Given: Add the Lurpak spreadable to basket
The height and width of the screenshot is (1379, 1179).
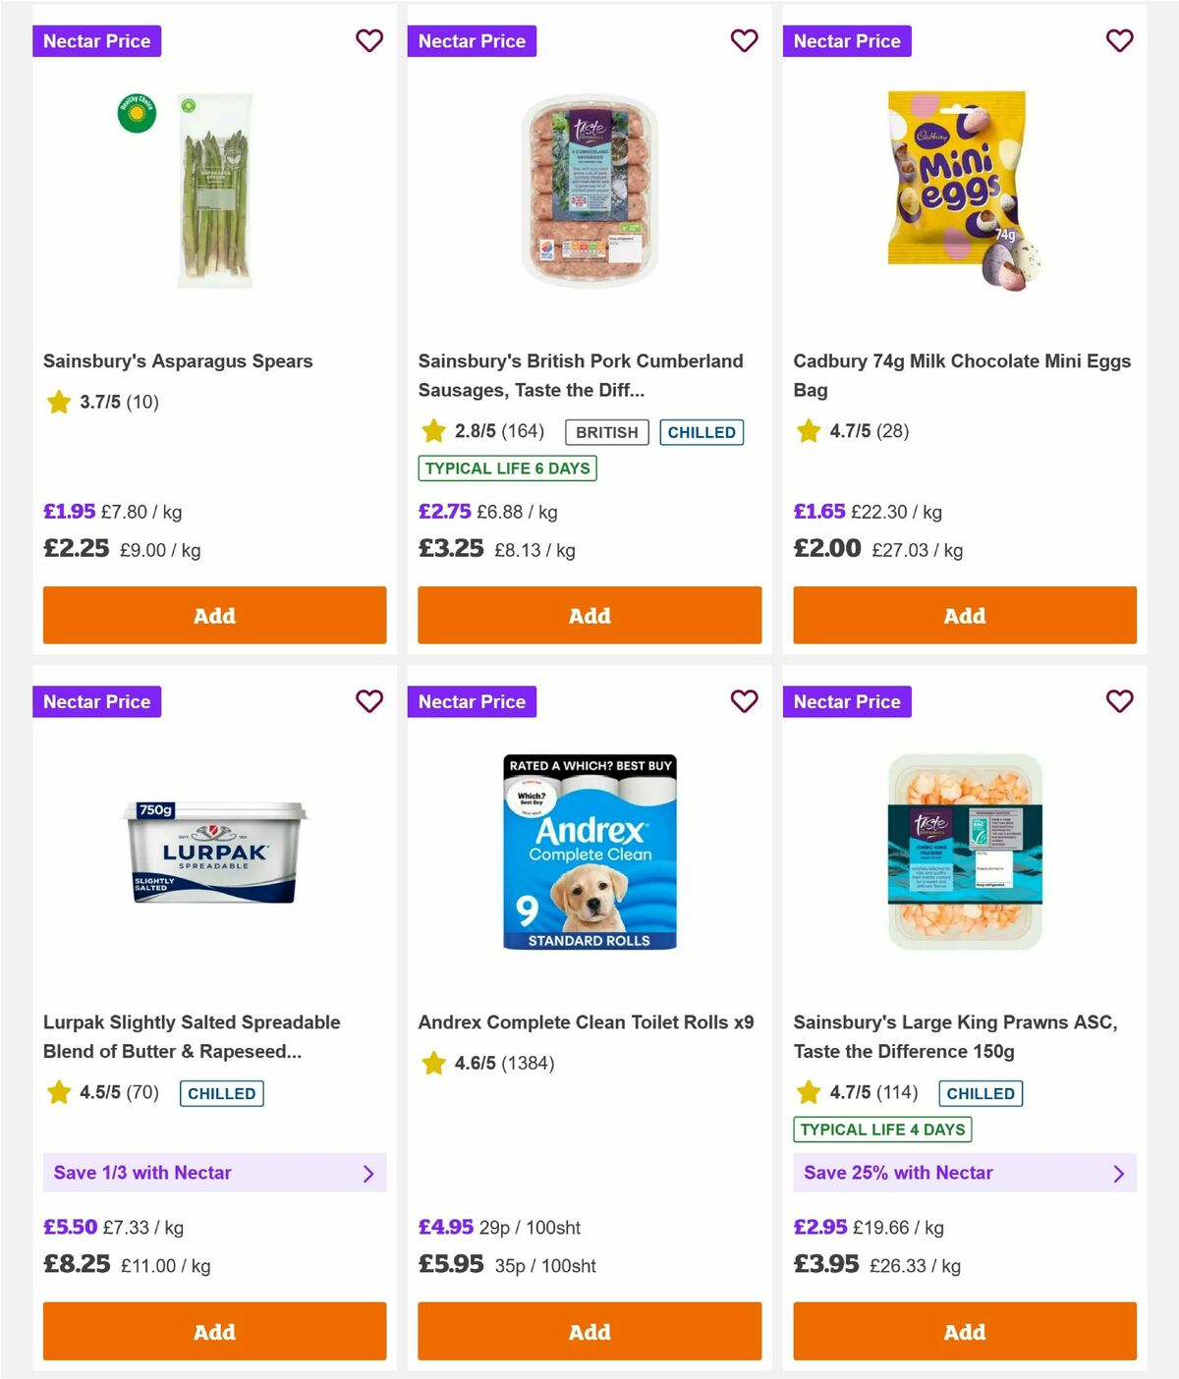Looking at the screenshot, I should [x=214, y=1332].
